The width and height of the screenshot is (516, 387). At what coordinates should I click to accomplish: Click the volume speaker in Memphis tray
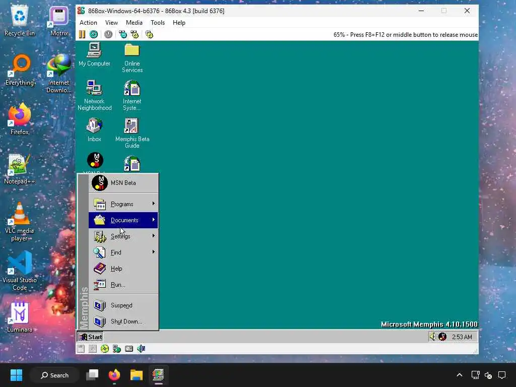432,337
